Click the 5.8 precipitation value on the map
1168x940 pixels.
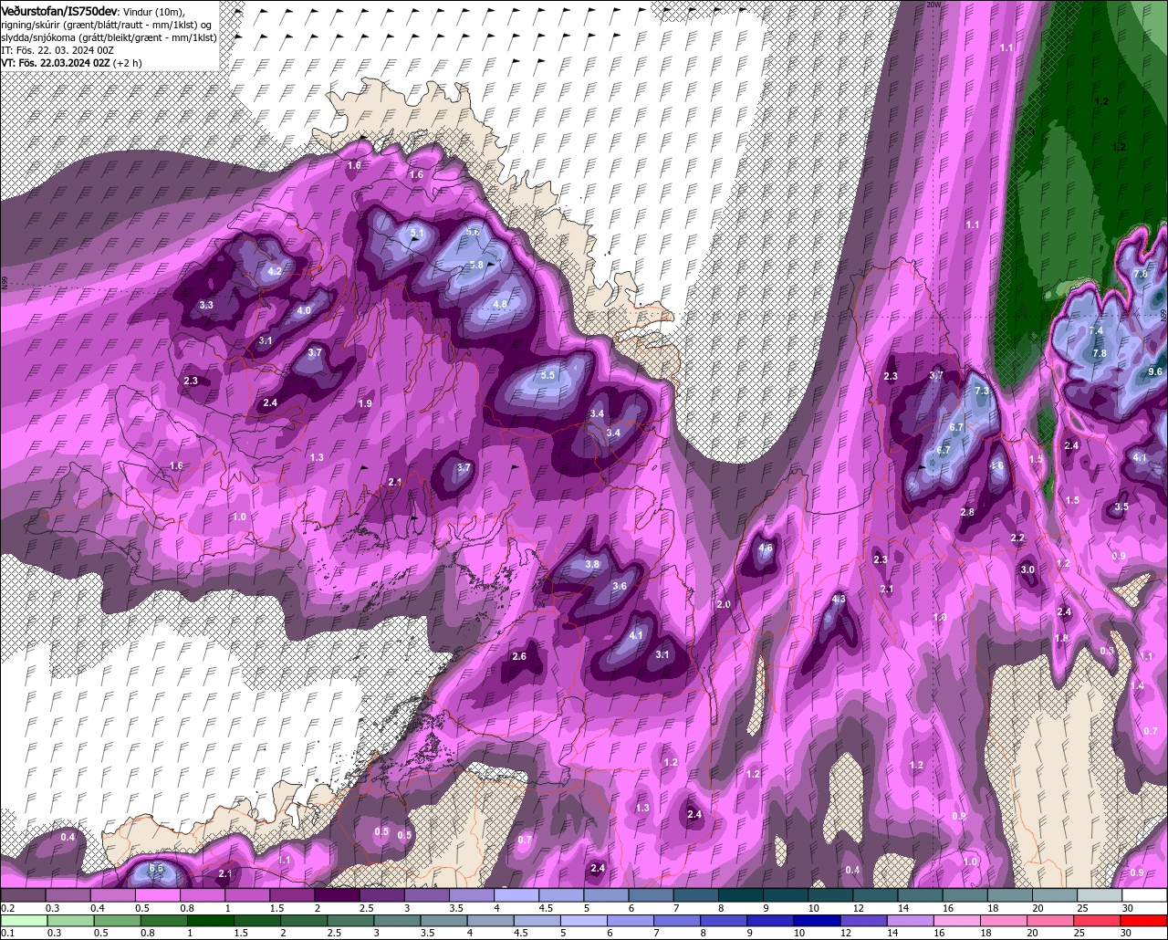pos(476,265)
